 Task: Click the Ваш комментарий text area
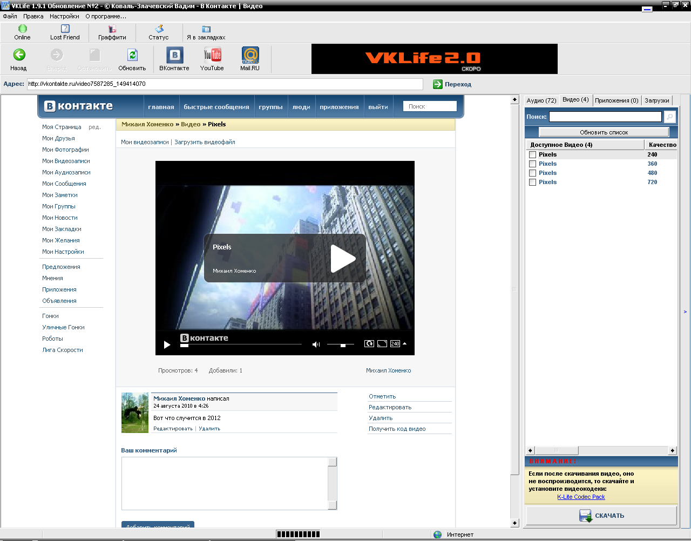pyautogui.click(x=229, y=483)
